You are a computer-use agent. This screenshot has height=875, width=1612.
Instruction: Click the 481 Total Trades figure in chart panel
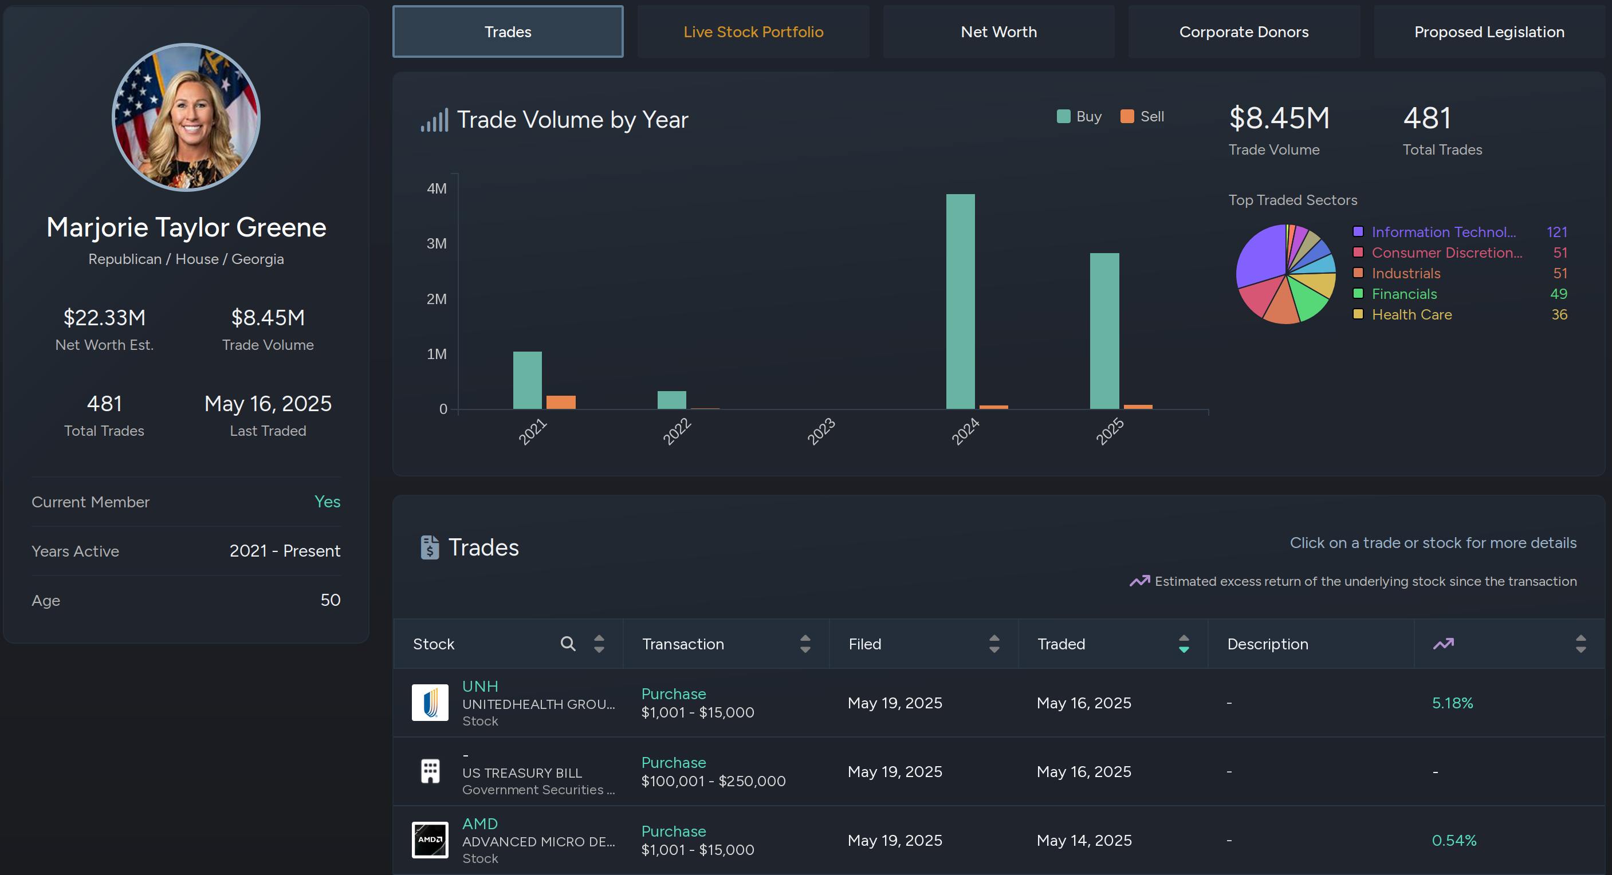pos(1426,118)
